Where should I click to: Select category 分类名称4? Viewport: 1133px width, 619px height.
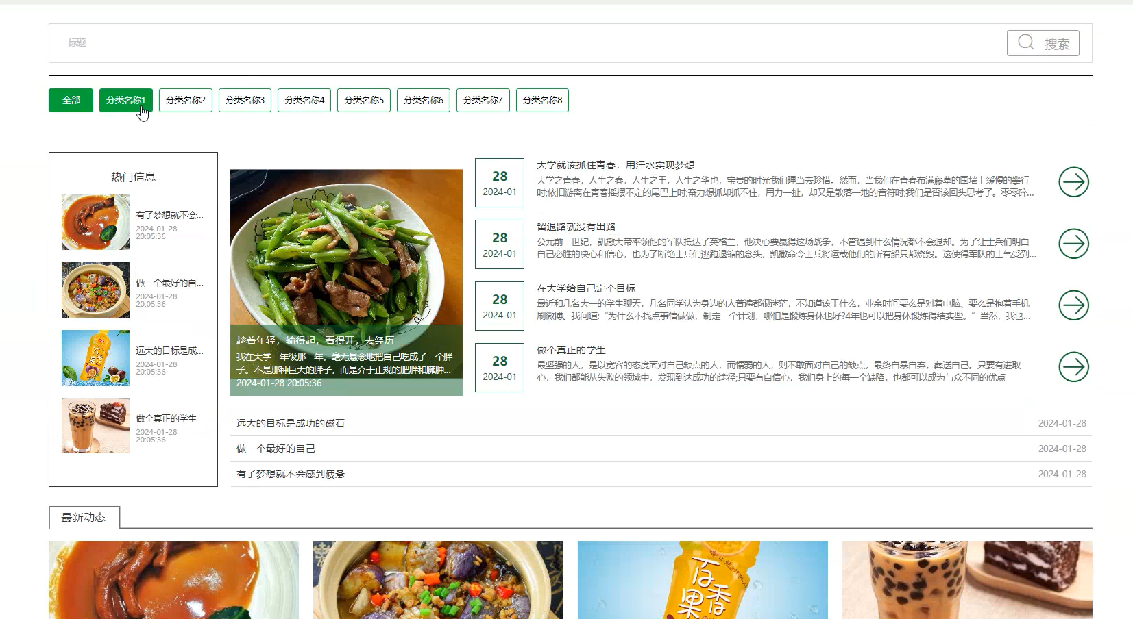coord(304,100)
